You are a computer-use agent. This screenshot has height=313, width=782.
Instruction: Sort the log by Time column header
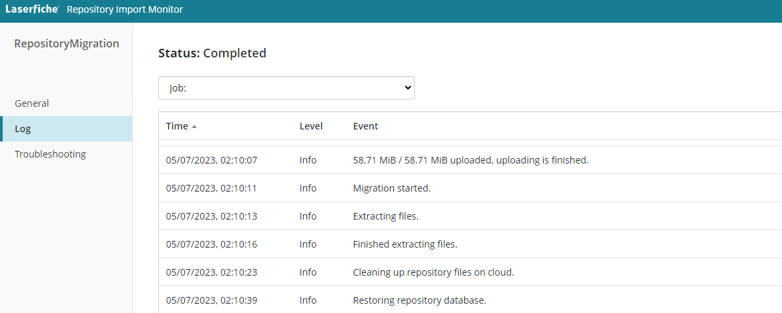point(177,126)
